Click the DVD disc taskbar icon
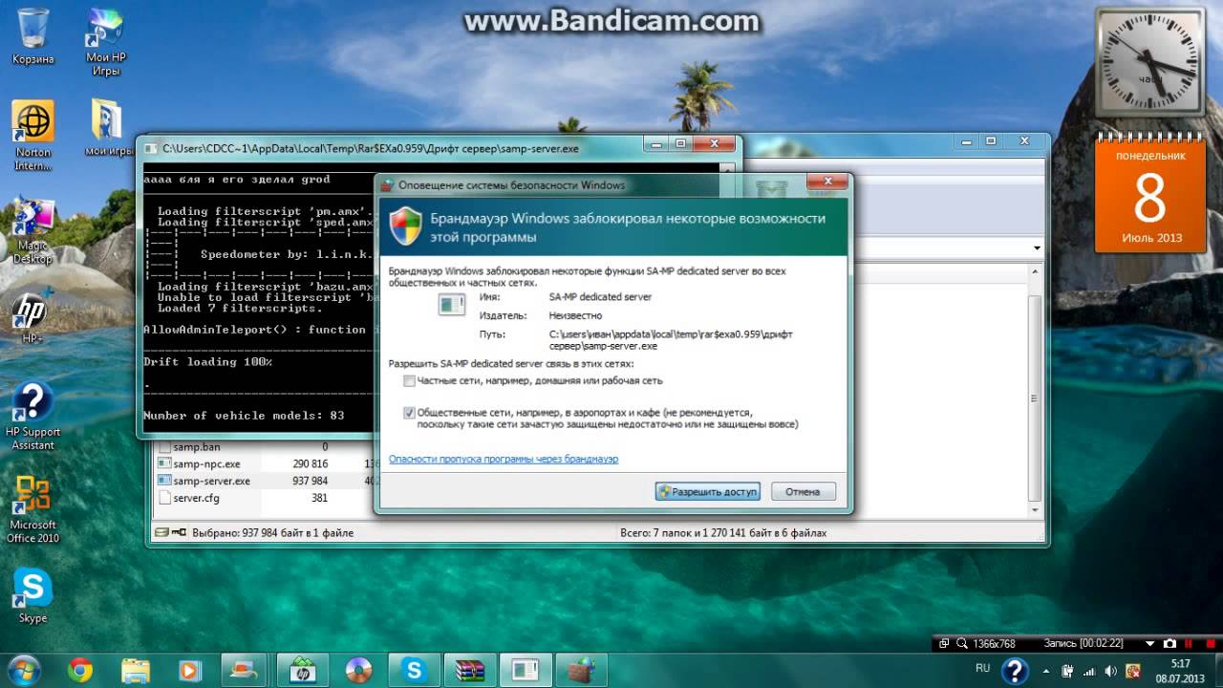This screenshot has width=1223, height=688. click(358, 670)
